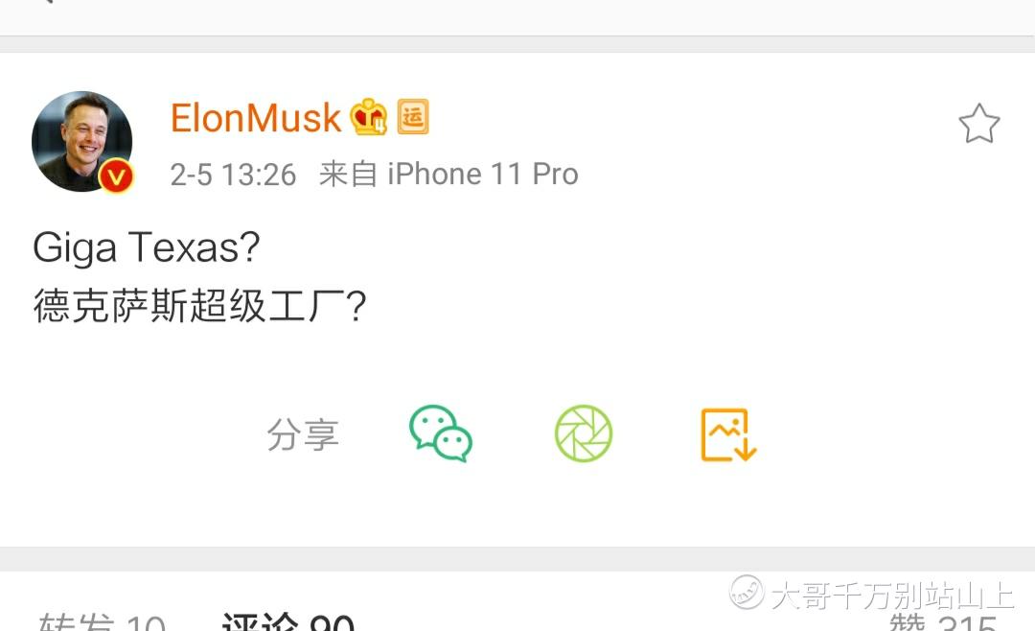Tap the orange 运 badge beside username

pos(413,117)
